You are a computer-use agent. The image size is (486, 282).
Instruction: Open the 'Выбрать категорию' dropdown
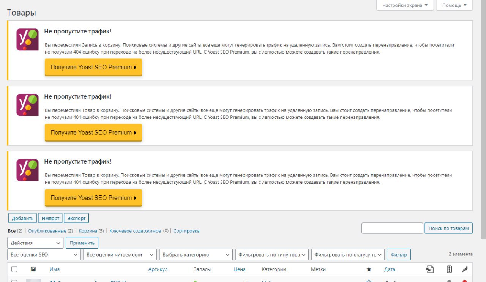[x=196, y=255]
